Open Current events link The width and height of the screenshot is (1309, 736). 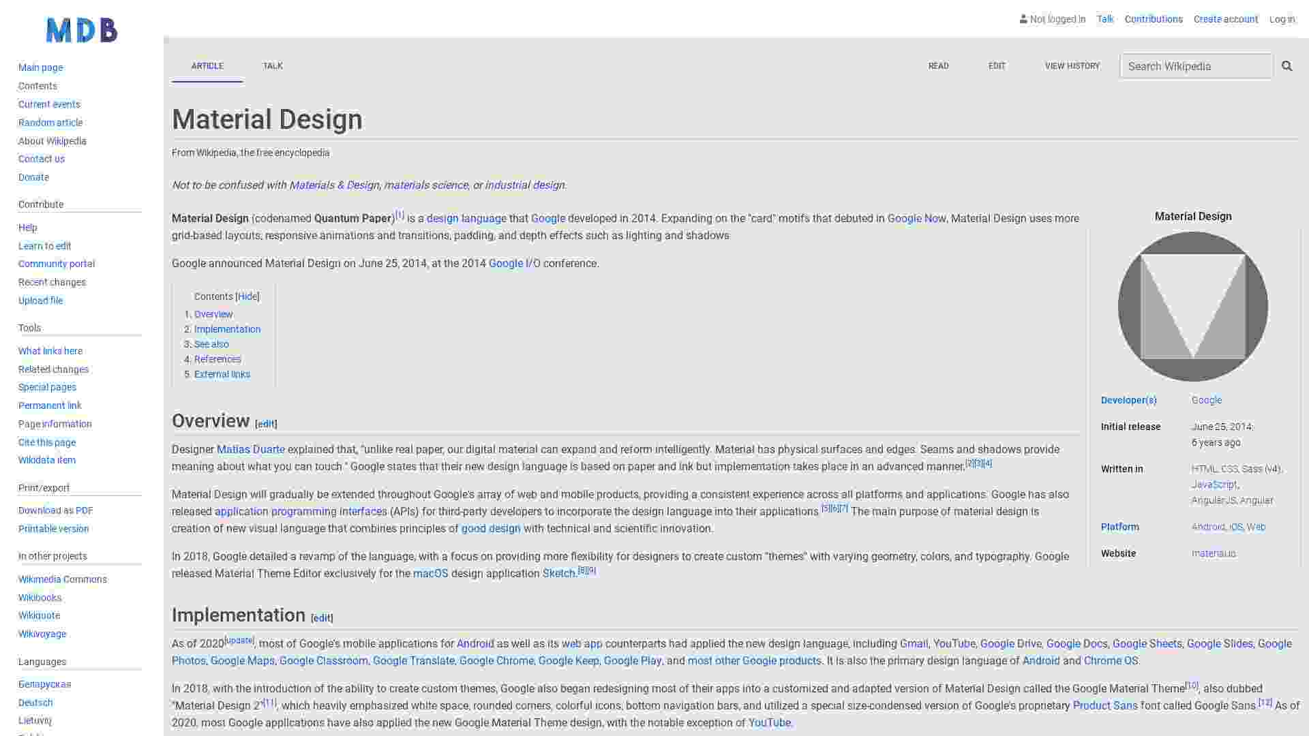[x=49, y=104]
